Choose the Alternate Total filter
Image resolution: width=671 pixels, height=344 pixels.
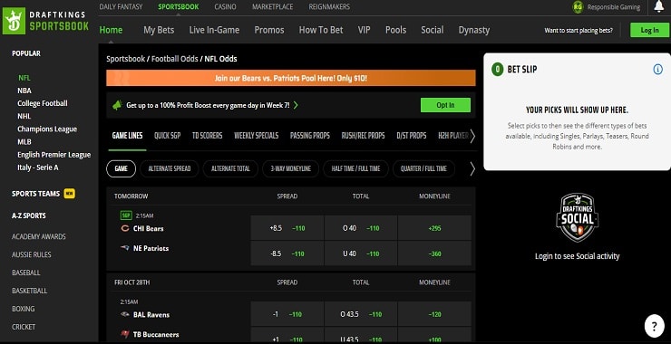pos(230,168)
